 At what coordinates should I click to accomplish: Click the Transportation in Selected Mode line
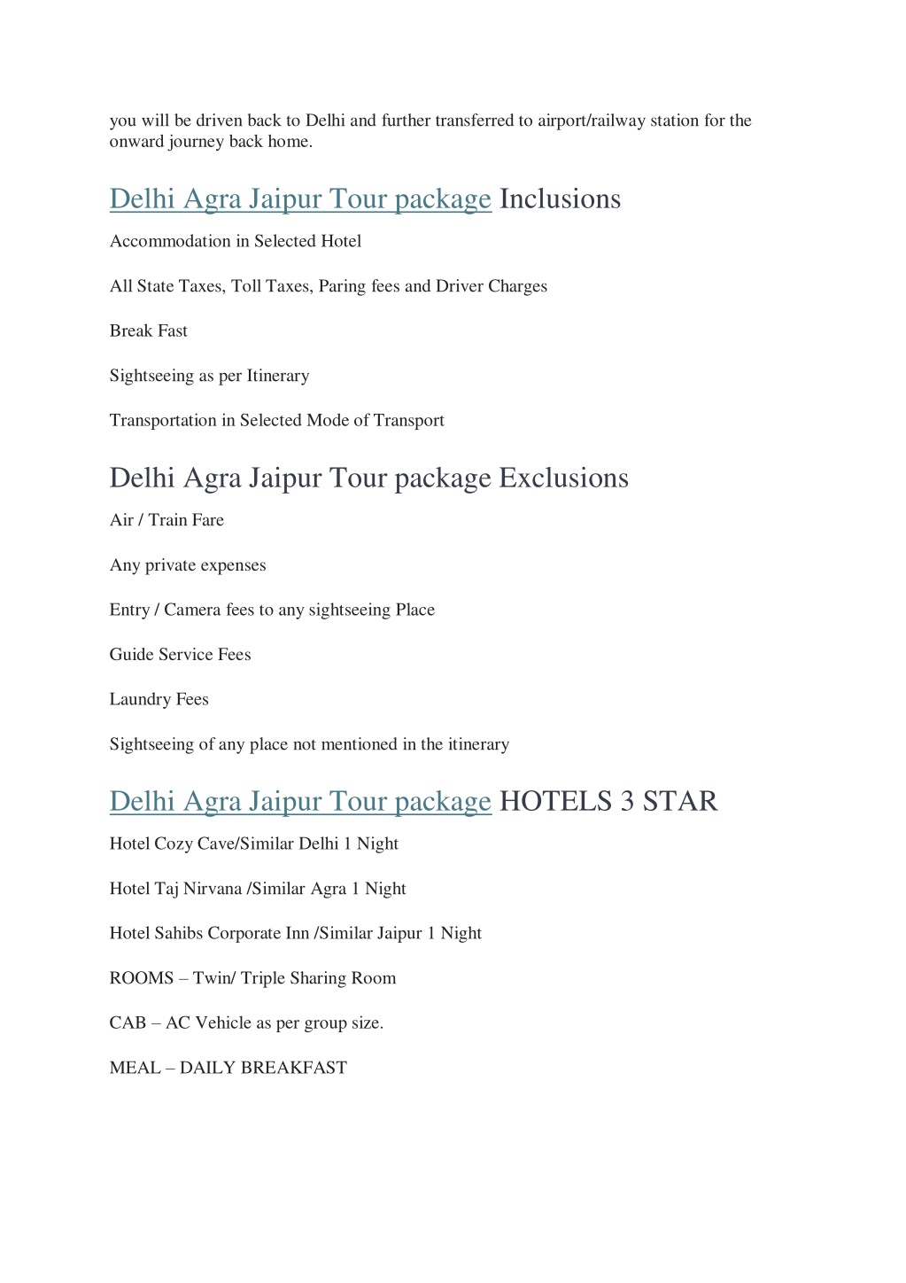pyautogui.click(x=277, y=420)
